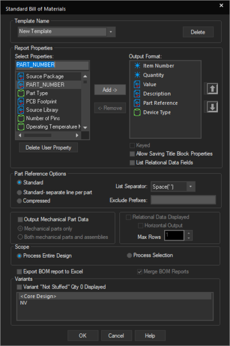Click the Source Library property icon
Image resolution: width=230 pixels, height=346 pixels.
(x=21, y=110)
